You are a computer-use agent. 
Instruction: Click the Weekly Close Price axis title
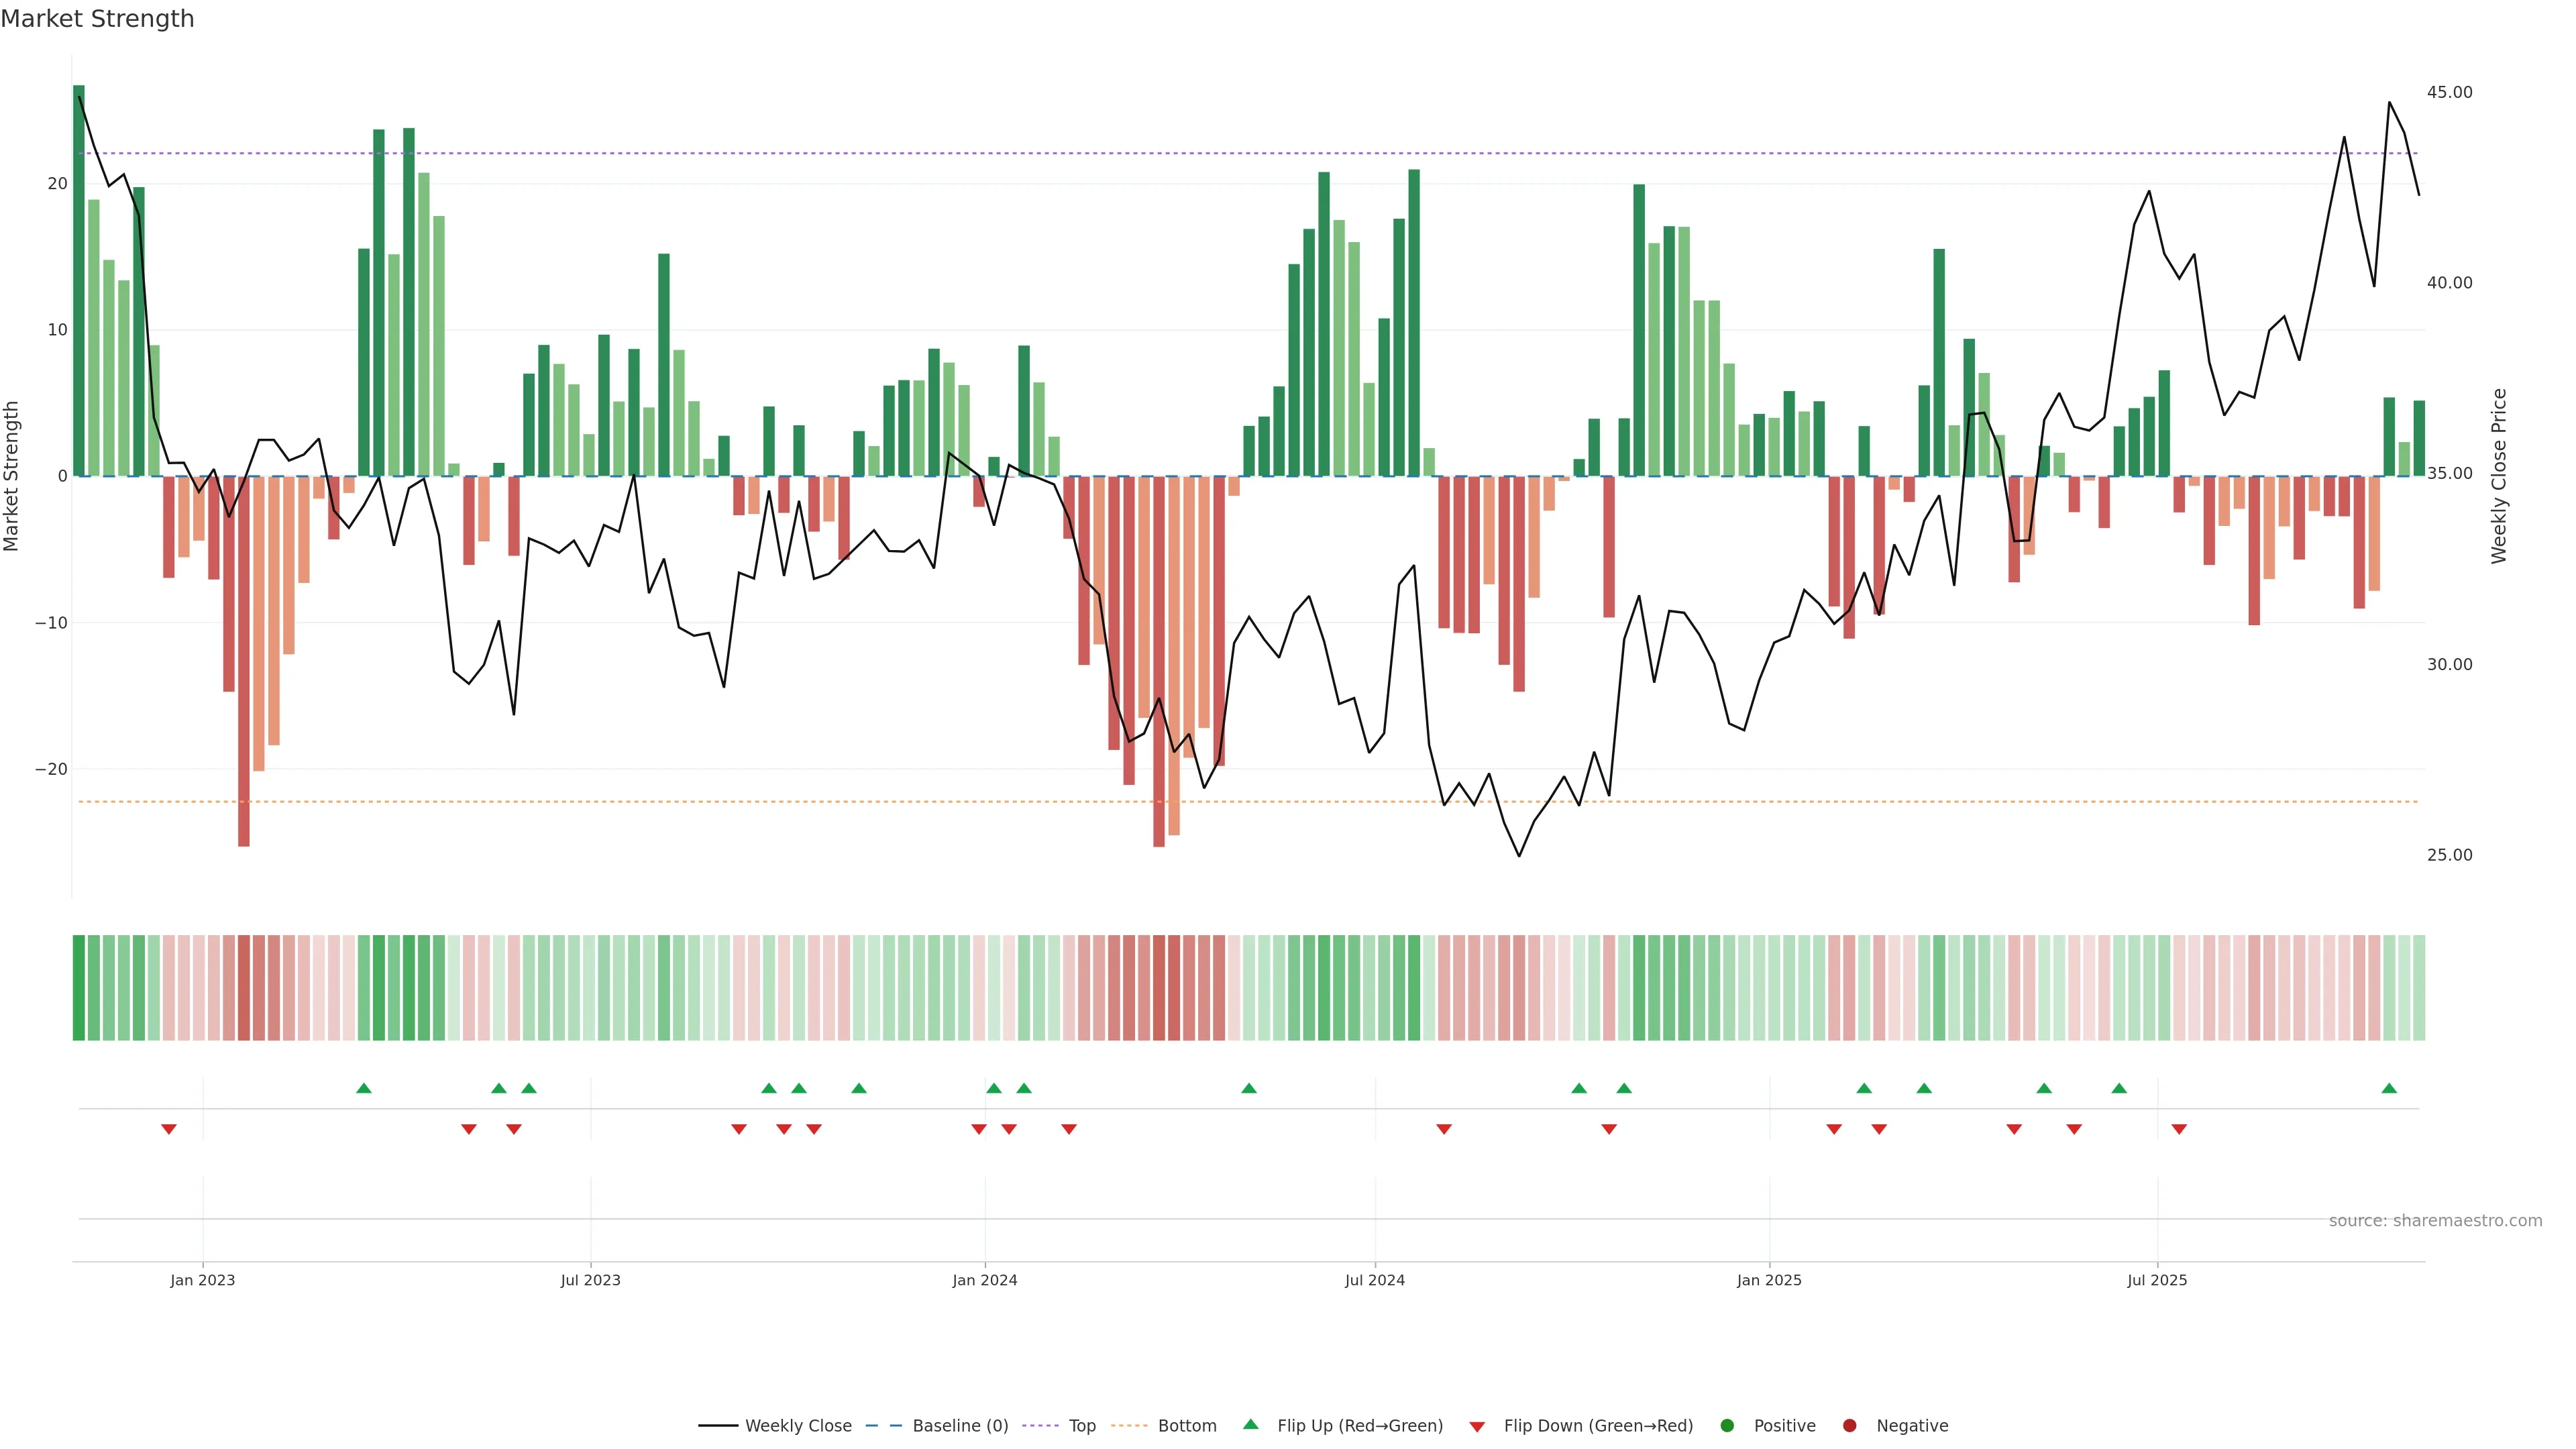[x=2499, y=476]
